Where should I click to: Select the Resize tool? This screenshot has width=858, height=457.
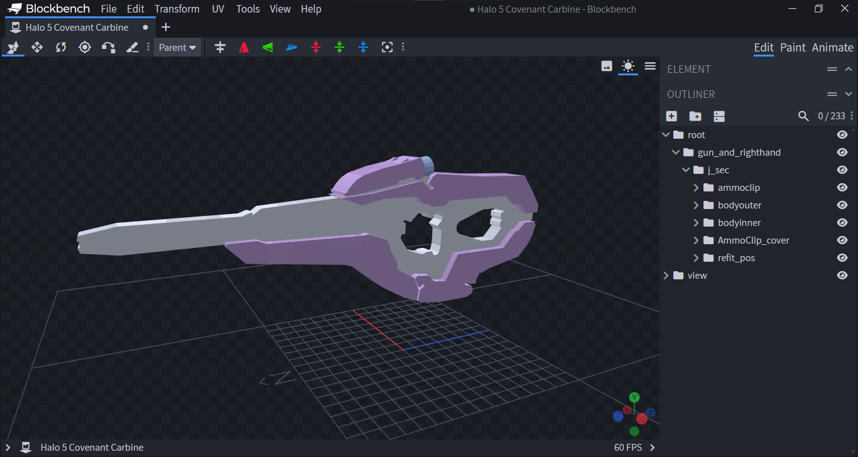[37, 47]
